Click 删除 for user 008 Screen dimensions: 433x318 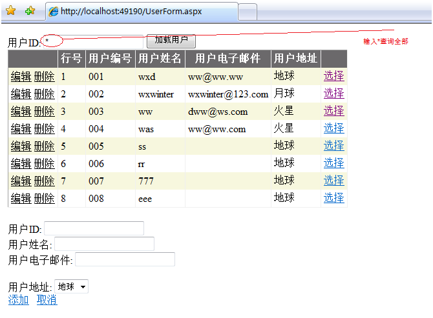tap(45, 199)
